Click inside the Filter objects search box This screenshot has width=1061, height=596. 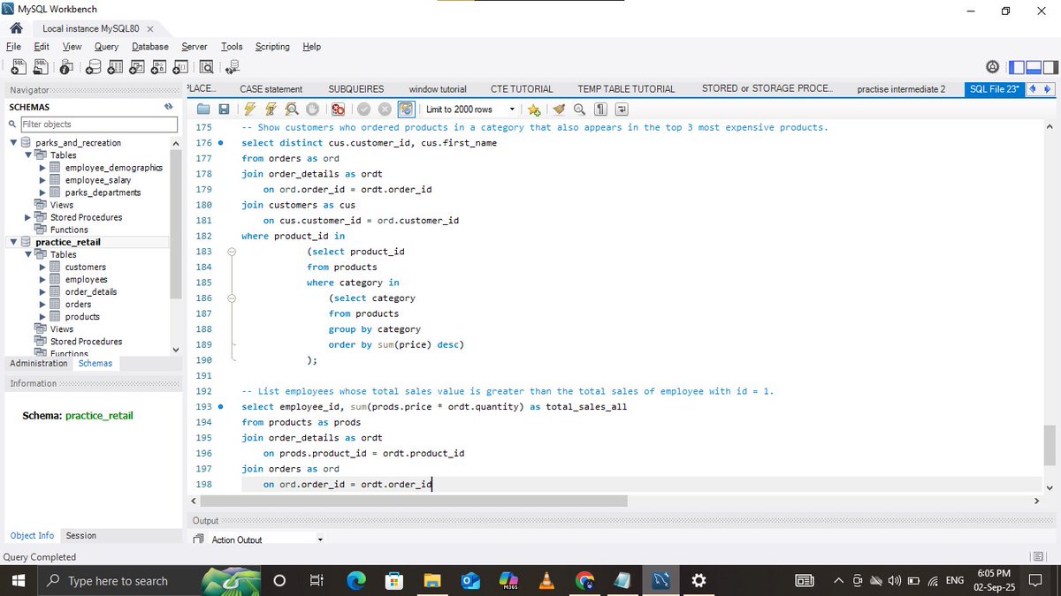pos(97,124)
